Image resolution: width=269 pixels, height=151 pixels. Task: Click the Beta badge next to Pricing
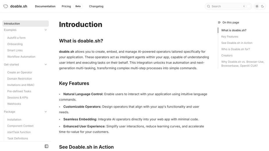coord(78,6)
